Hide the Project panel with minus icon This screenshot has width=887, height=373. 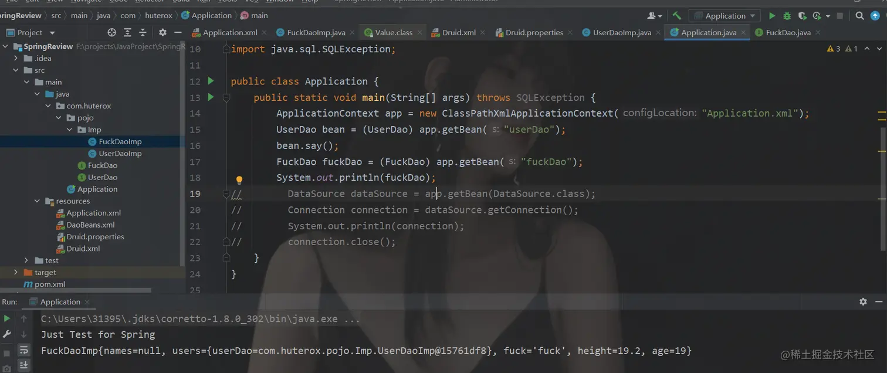(x=178, y=32)
